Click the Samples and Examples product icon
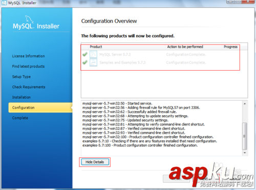This screenshot has height=190, width=256. tap(93, 62)
